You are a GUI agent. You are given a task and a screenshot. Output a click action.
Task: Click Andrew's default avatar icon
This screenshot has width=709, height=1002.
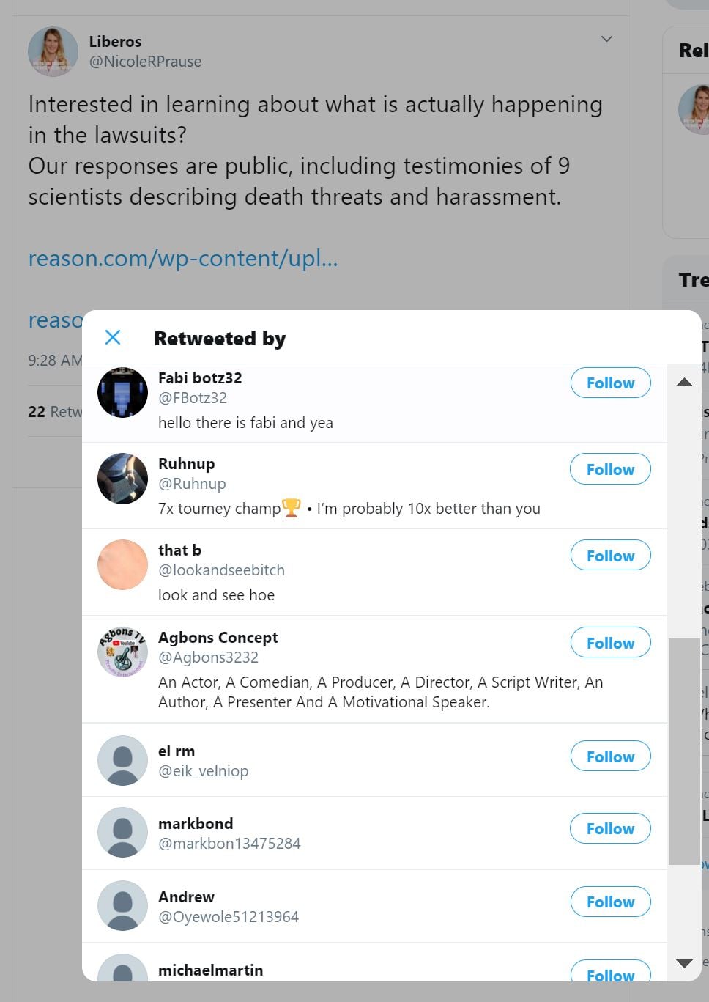tap(122, 905)
